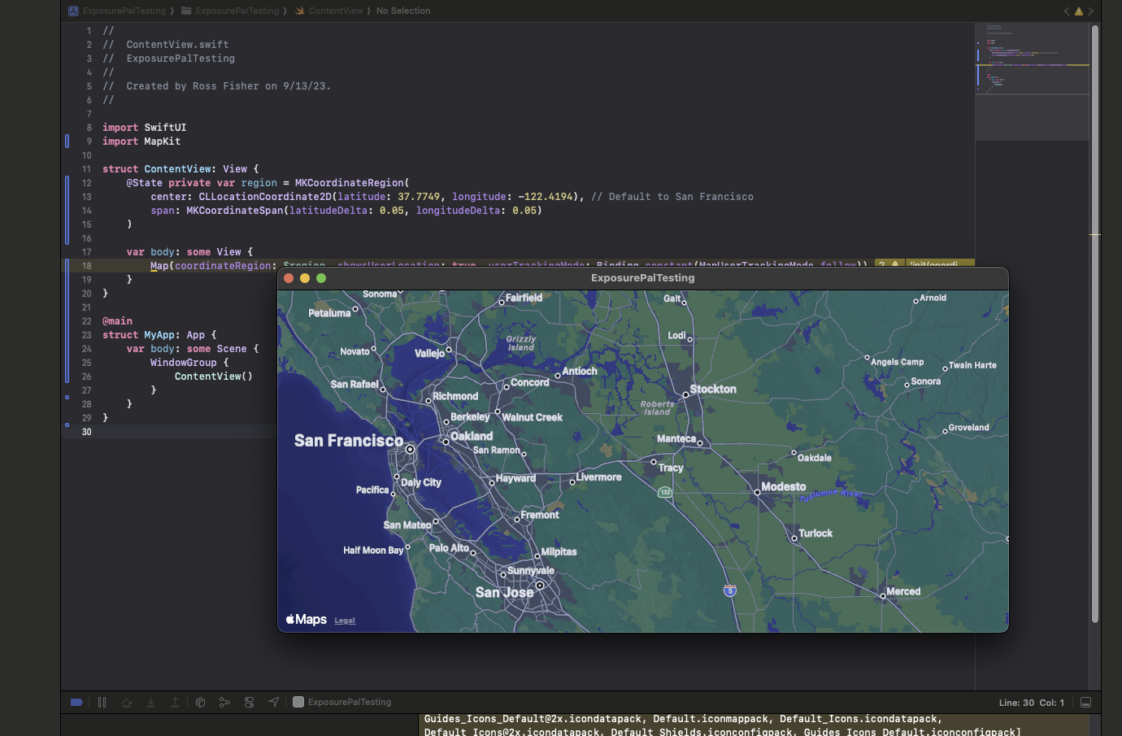The height and width of the screenshot is (736, 1122).
Task: Click the Line: 30 Col: 1 indicator
Action: pyautogui.click(x=1031, y=703)
